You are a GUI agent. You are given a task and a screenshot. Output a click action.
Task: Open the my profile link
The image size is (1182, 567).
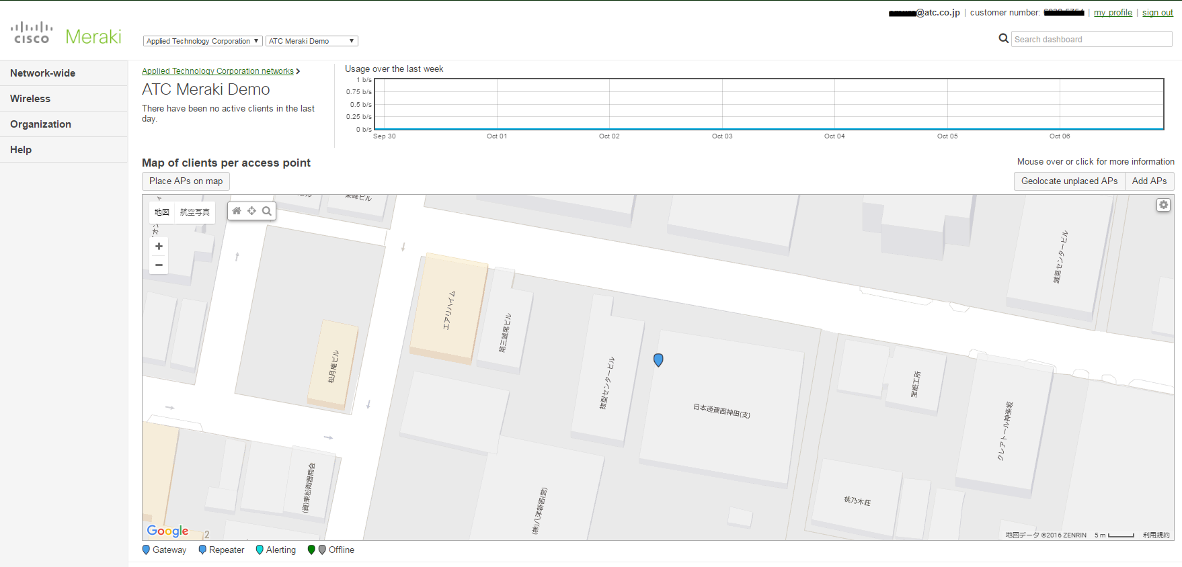[1113, 13]
